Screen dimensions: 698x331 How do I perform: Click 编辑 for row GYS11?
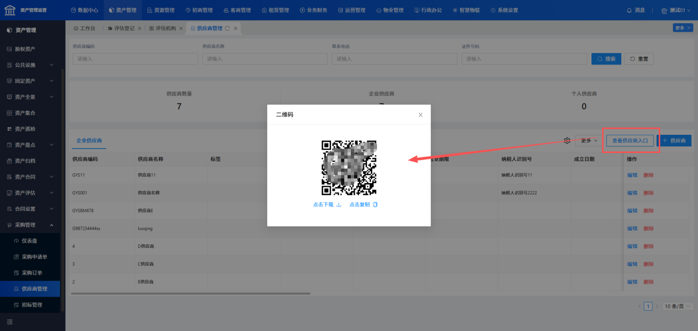(x=632, y=175)
